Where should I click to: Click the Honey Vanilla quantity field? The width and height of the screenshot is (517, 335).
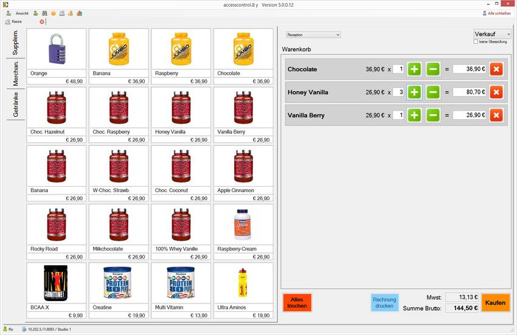click(398, 92)
